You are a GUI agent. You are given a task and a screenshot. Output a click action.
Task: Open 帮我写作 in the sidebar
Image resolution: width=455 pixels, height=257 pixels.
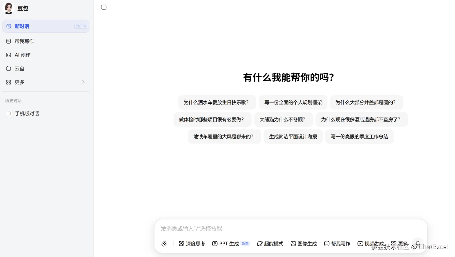(46, 41)
